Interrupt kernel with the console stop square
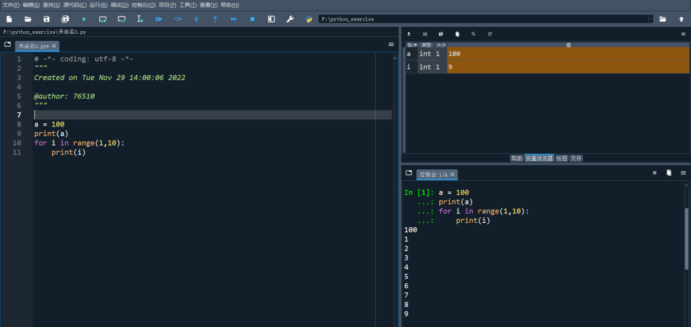 pyautogui.click(x=655, y=173)
